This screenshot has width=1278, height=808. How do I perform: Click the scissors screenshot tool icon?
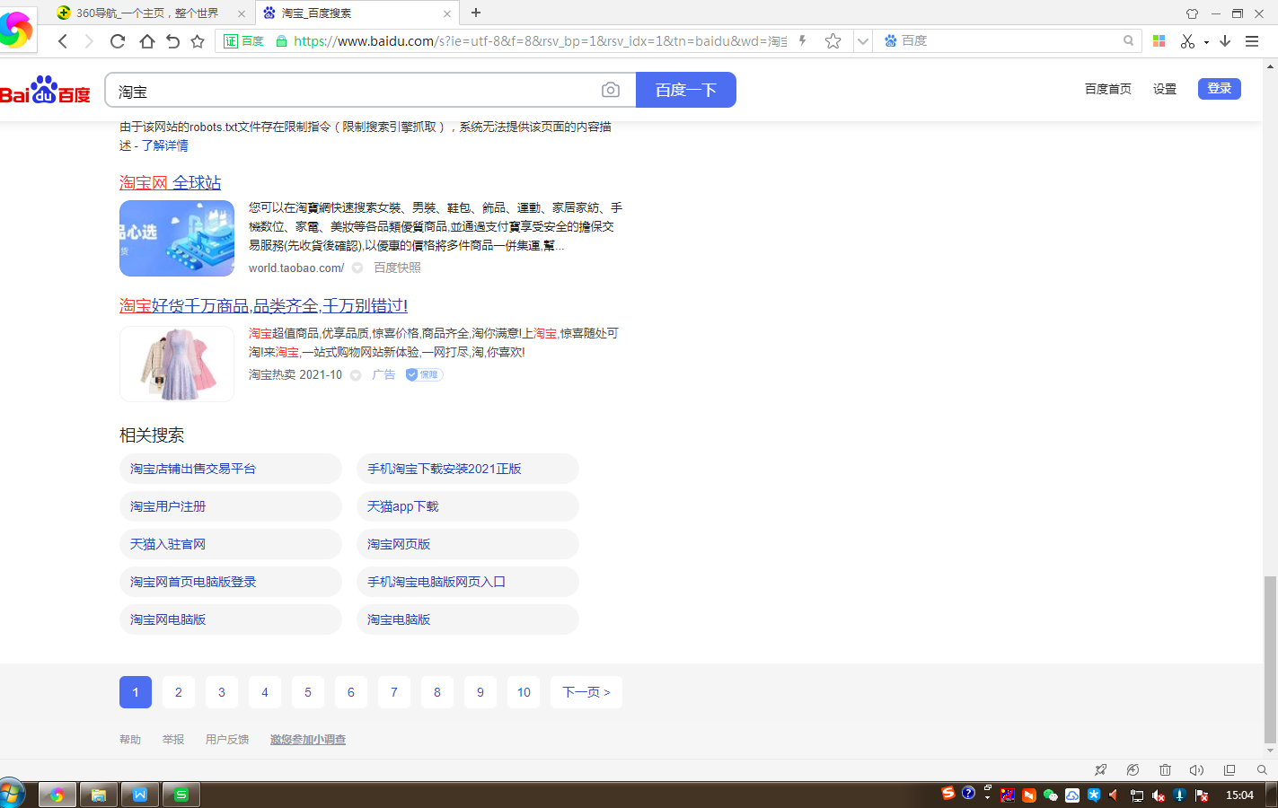(x=1187, y=41)
